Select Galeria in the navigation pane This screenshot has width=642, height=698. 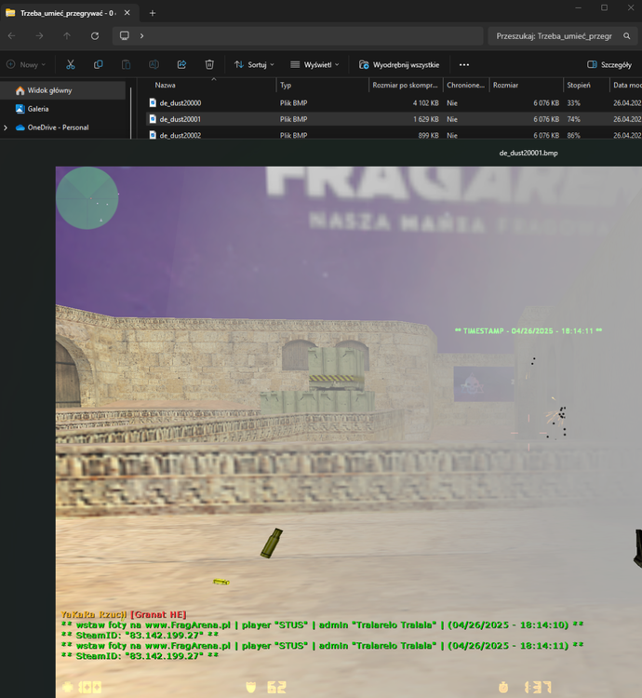click(x=38, y=109)
